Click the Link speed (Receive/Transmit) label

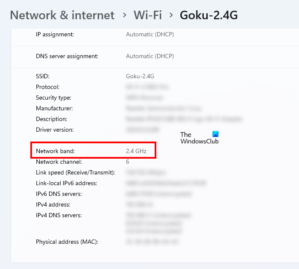[75, 172]
